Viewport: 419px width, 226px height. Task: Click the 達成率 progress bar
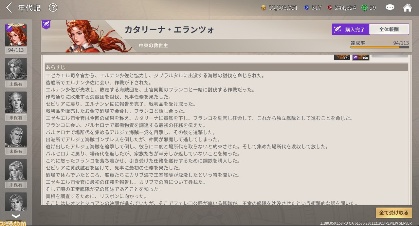tap(379, 47)
